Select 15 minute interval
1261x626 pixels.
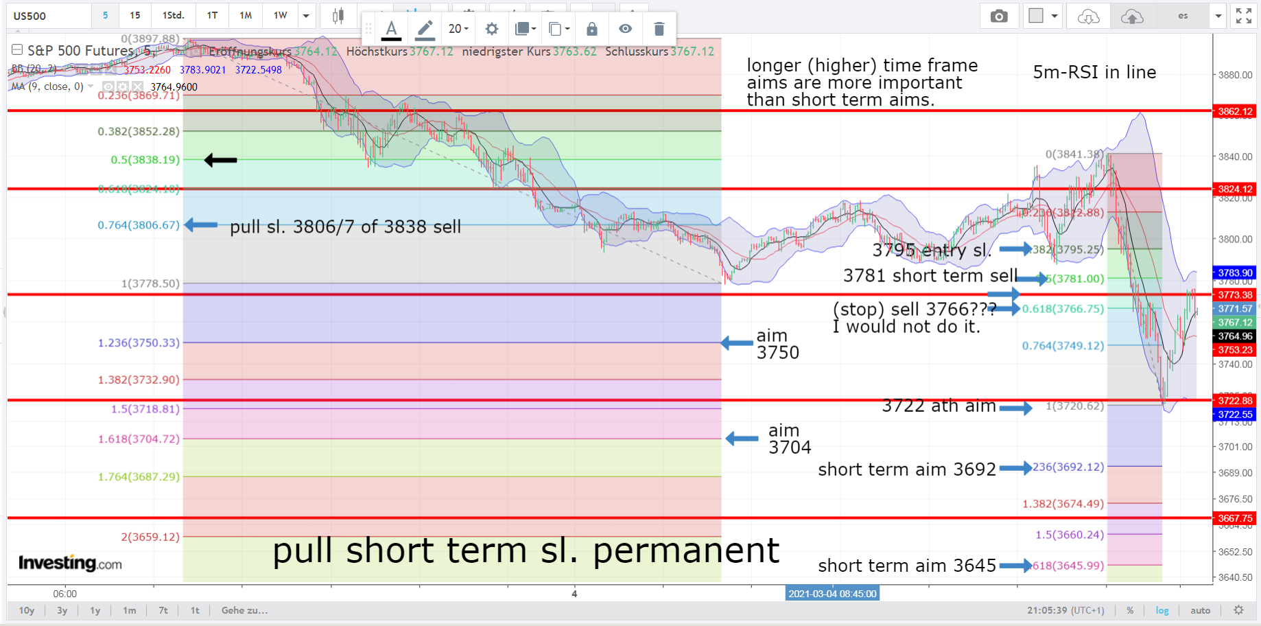[x=135, y=15]
